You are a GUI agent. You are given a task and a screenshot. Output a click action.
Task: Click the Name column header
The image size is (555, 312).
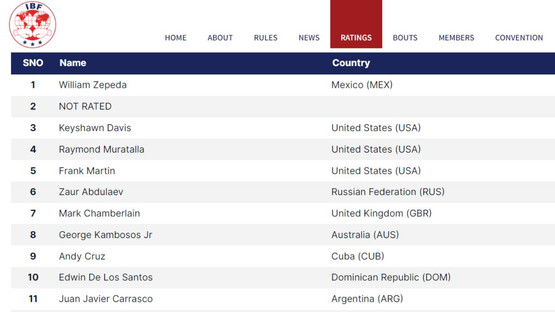73,63
